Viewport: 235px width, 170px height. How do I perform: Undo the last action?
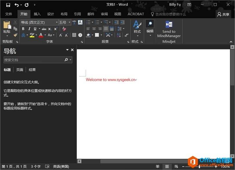coord(17,5)
